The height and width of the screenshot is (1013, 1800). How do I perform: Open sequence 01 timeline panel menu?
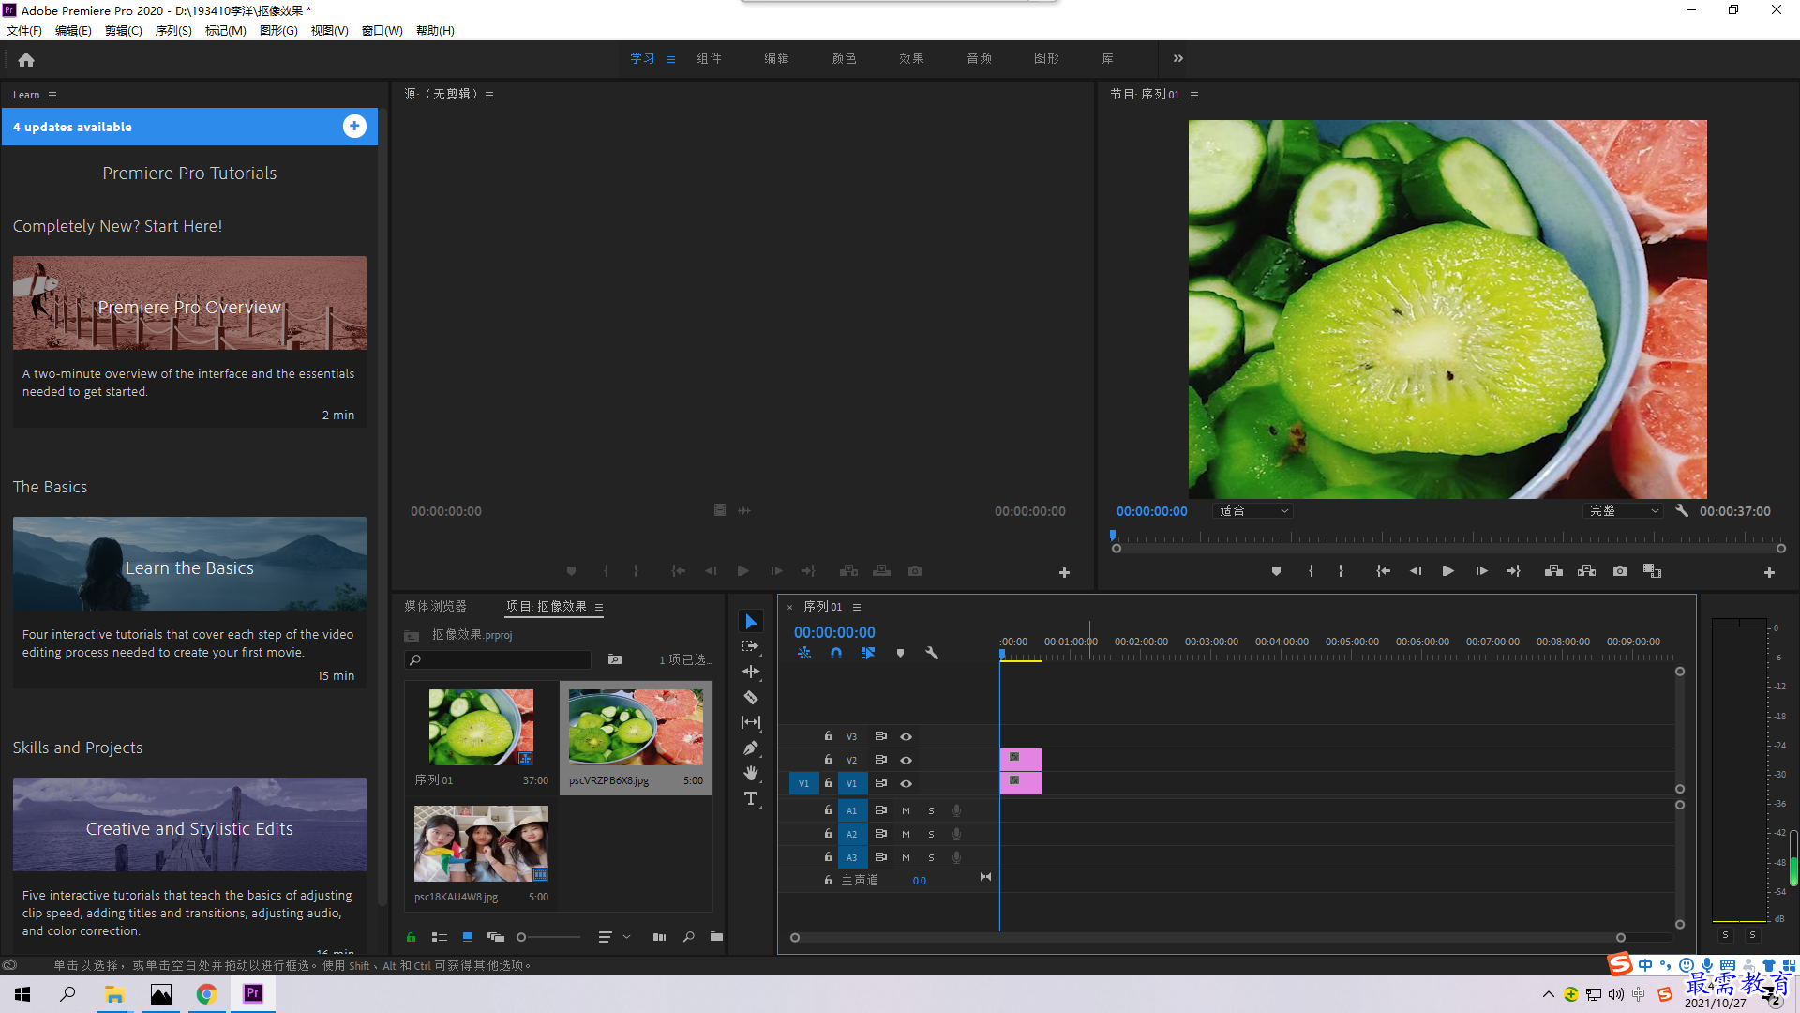click(857, 607)
